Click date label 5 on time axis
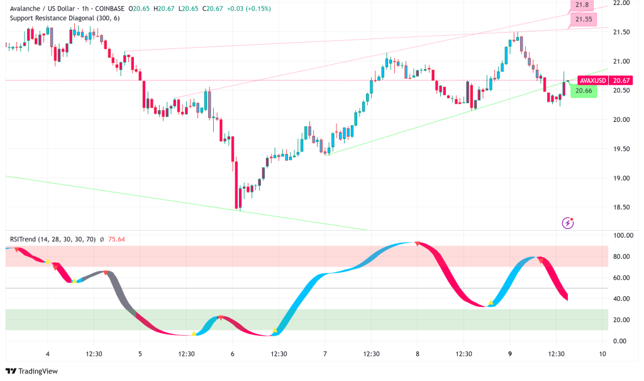 [x=140, y=354]
